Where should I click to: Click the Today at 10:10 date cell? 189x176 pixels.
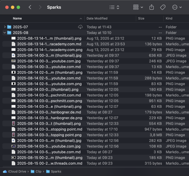pos(99,33)
